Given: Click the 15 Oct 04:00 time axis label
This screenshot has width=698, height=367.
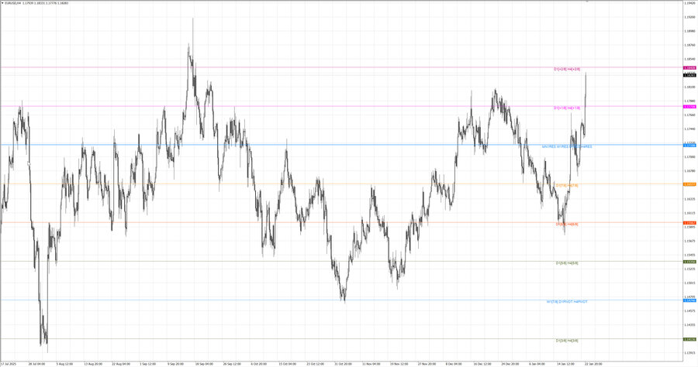Looking at the screenshot, I should coord(287,364).
